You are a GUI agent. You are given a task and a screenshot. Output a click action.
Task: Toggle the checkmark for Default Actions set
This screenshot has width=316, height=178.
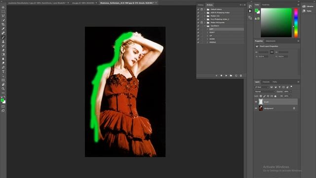point(198,9)
